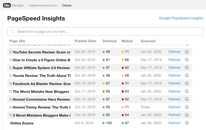
Task: Open Google icon for The Worst Mistake New Bloggers row
Action: 187,91
